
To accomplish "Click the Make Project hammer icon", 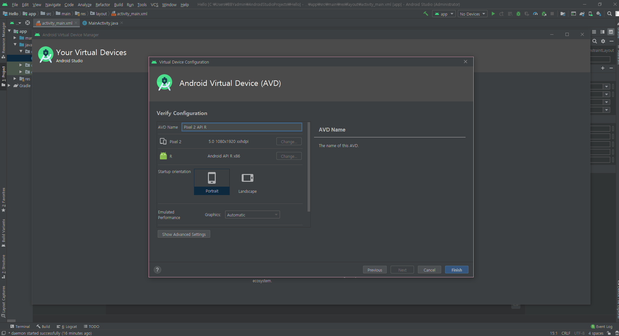I will tap(426, 14).
